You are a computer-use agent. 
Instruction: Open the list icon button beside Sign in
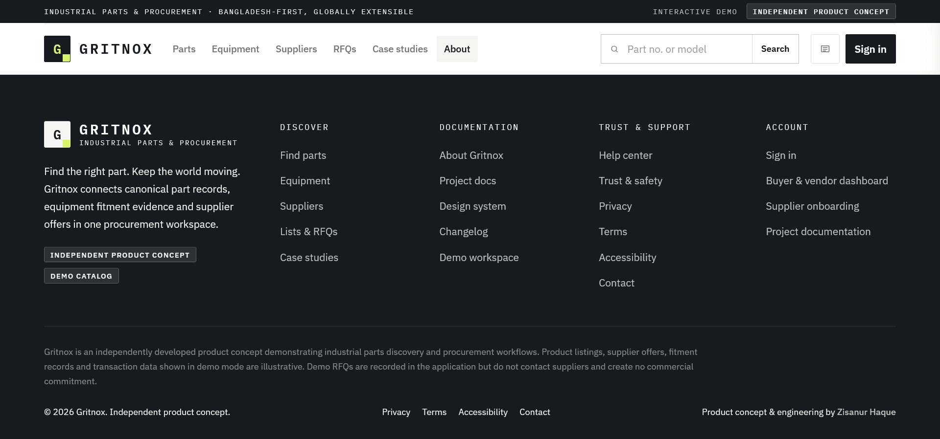pos(825,49)
